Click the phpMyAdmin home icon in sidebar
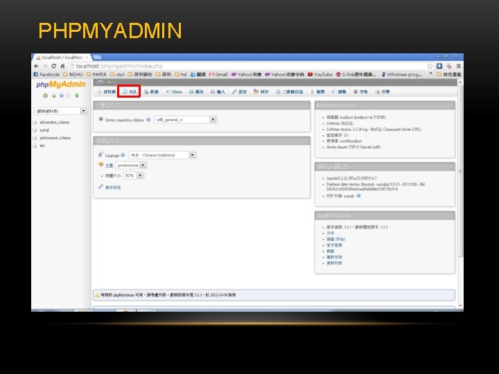This screenshot has height=374, width=499. tap(45, 96)
